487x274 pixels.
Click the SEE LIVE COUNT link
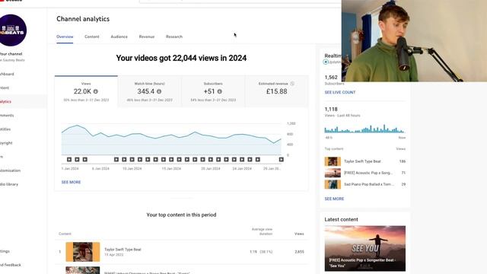340,92
